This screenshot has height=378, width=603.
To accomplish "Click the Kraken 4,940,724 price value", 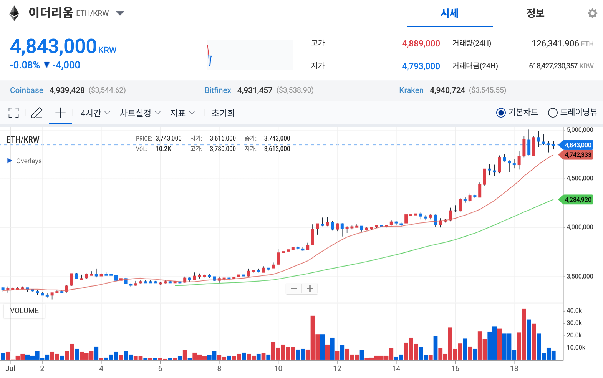I will coord(447,90).
